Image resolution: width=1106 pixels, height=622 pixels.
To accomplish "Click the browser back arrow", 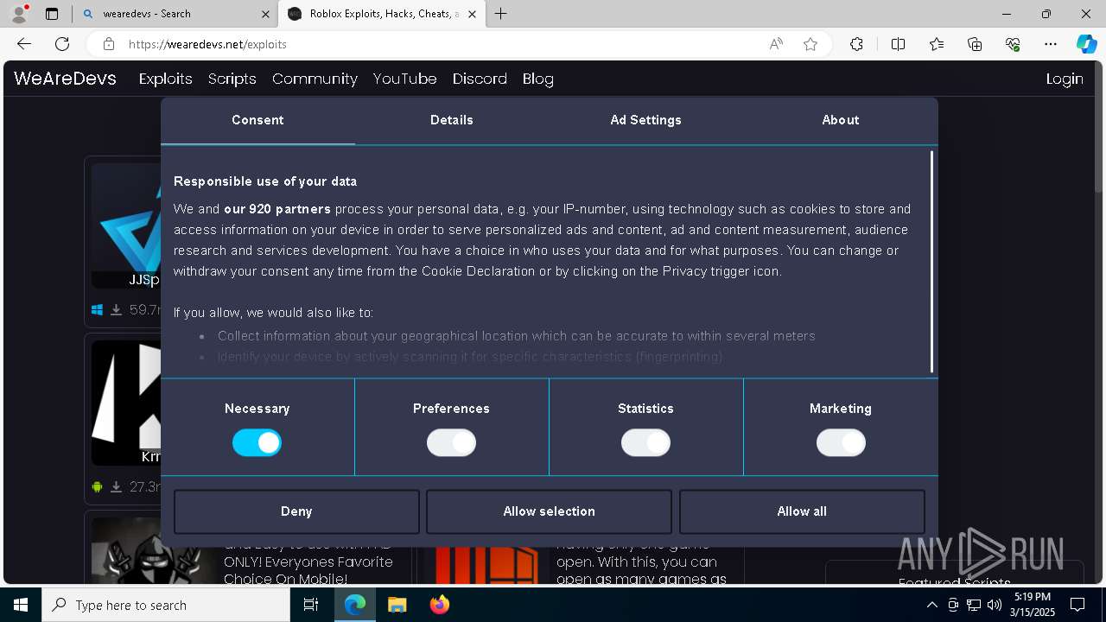I will (24, 44).
